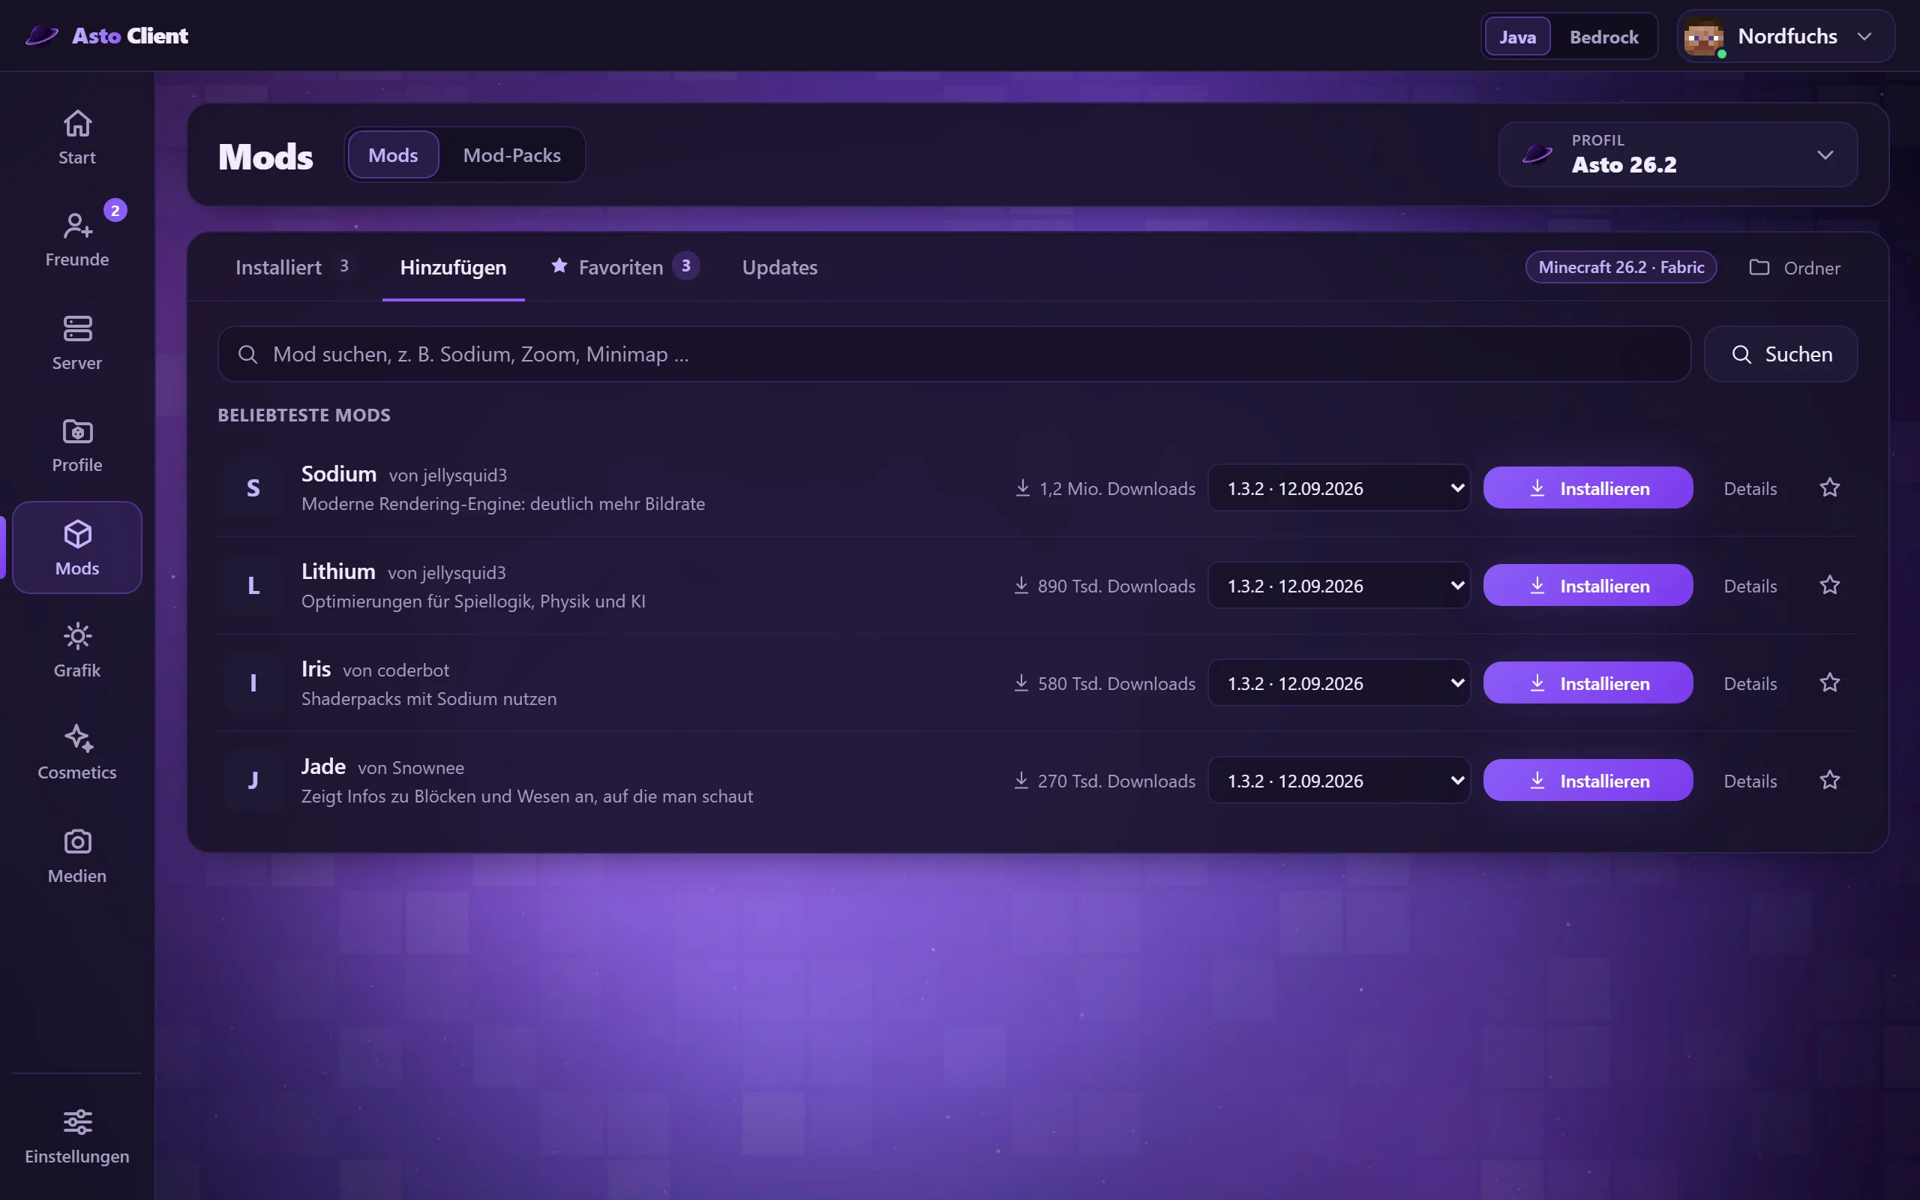This screenshot has width=1920, height=1200.
Task: Open Sodium version dropdown
Action: coord(1339,487)
